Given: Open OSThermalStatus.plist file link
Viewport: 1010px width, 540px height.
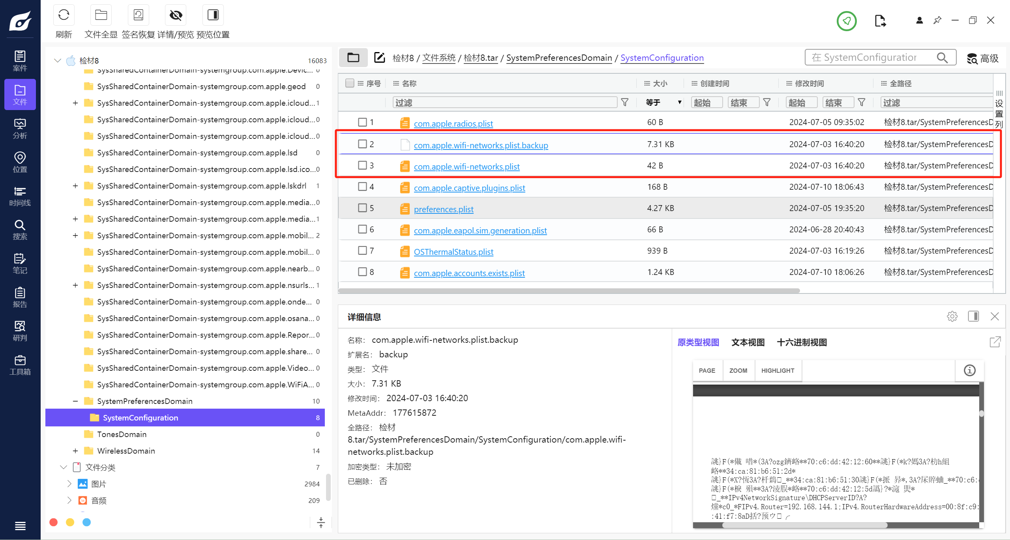Looking at the screenshot, I should 453,252.
